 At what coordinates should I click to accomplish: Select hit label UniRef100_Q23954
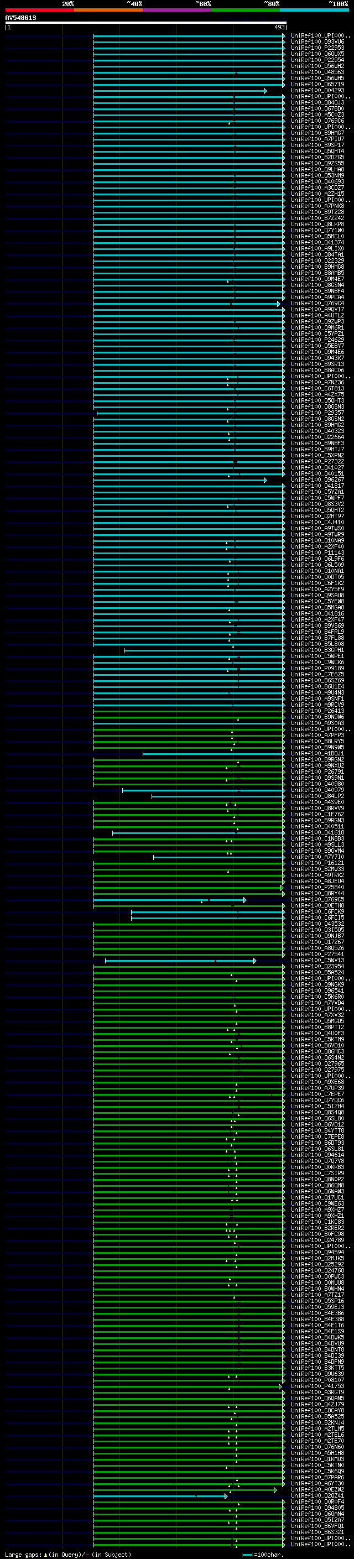pos(317,967)
